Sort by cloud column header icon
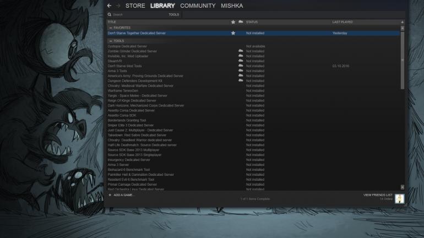Screen dimensions: 424x238 click(x=241, y=21)
